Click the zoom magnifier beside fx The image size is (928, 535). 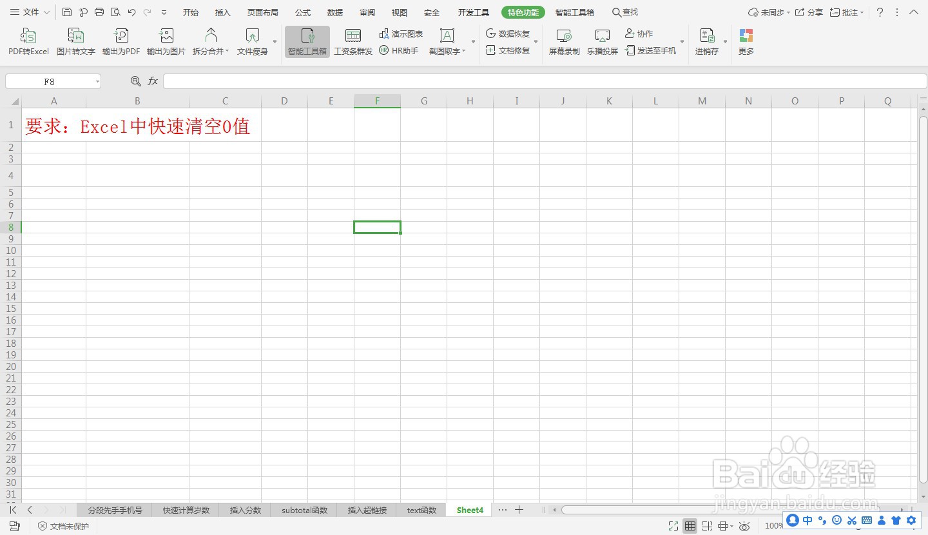[x=136, y=81]
